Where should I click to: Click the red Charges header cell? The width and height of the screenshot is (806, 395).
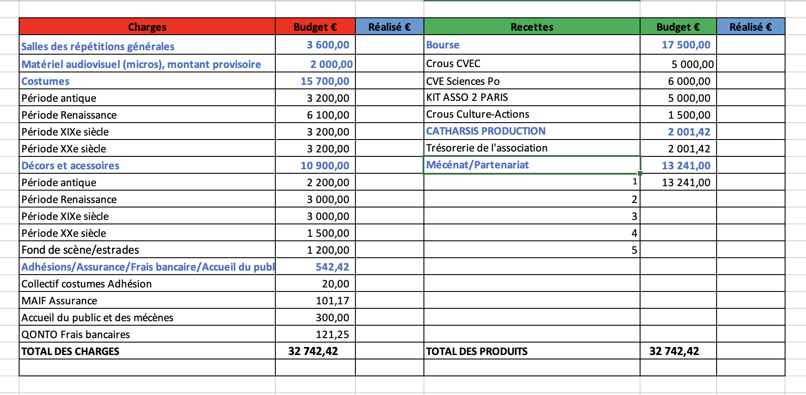147,27
